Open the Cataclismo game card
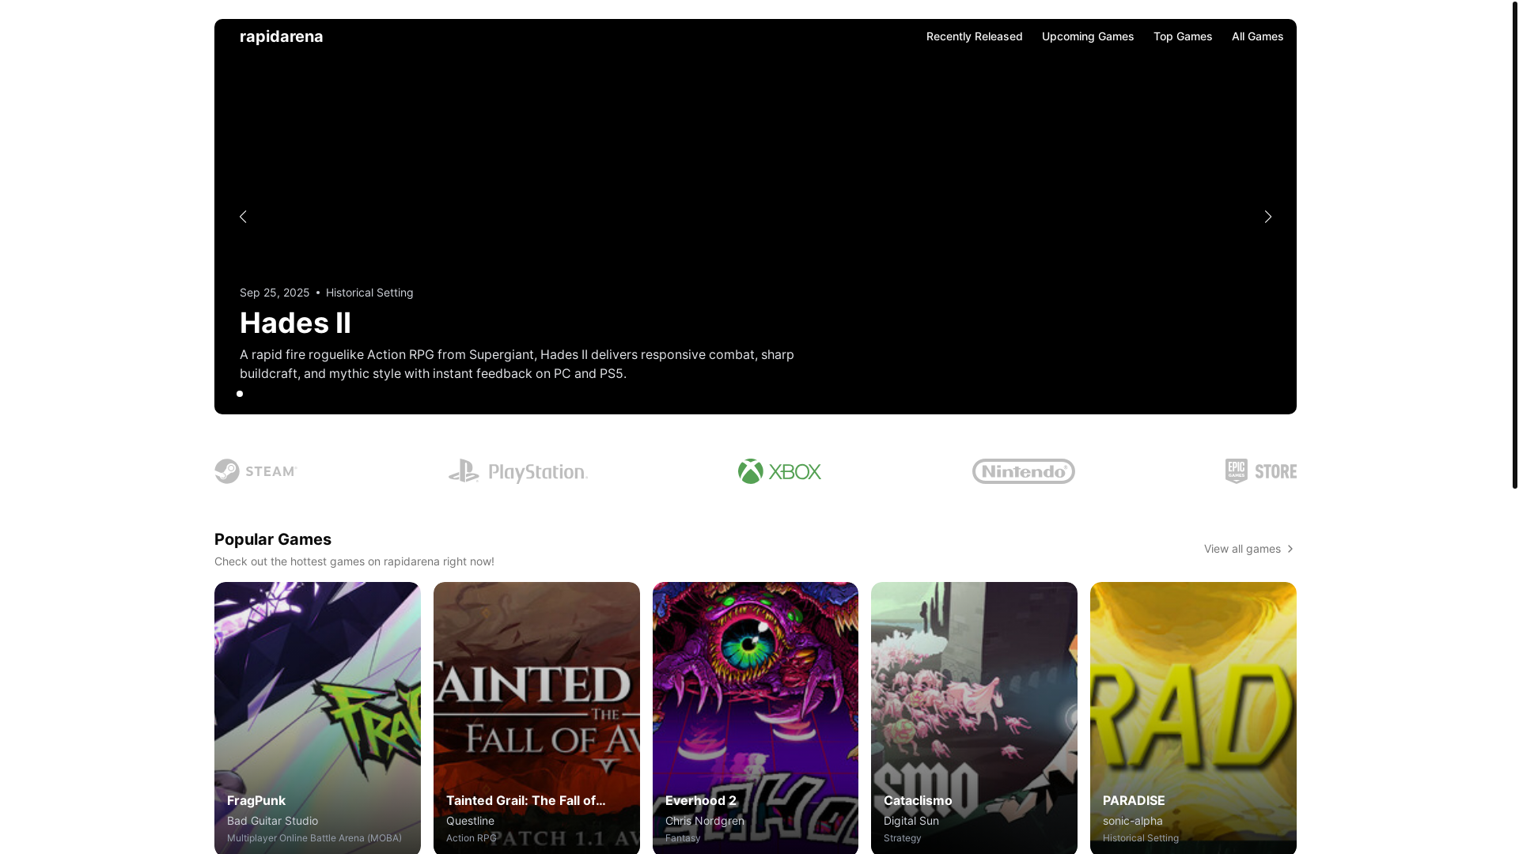1519x854 pixels. (974, 718)
